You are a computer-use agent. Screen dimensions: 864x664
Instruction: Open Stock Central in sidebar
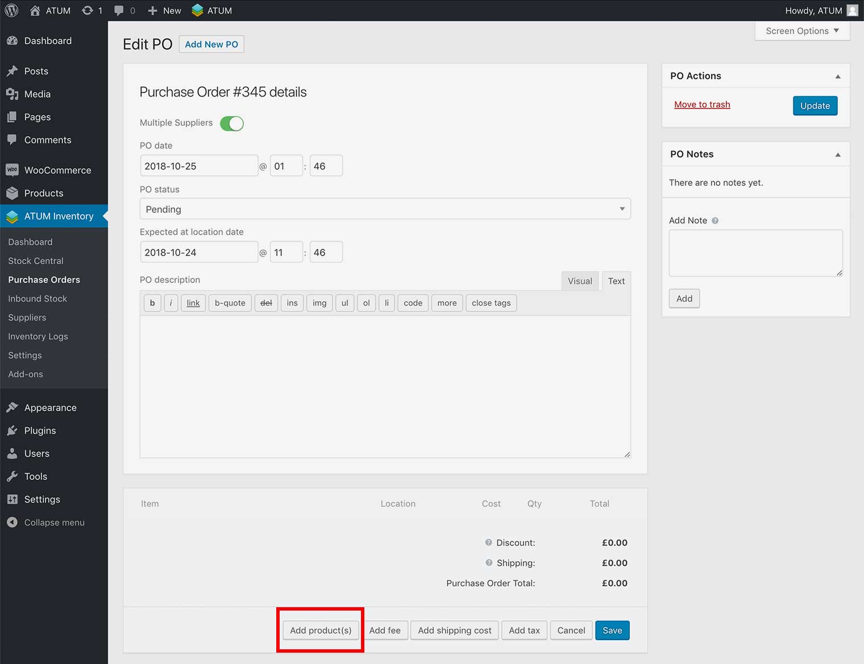tap(36, 261)
